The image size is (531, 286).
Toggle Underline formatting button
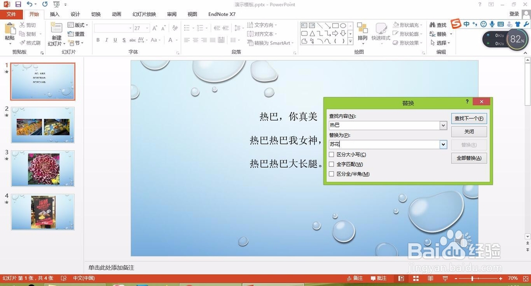coord(115,40)
